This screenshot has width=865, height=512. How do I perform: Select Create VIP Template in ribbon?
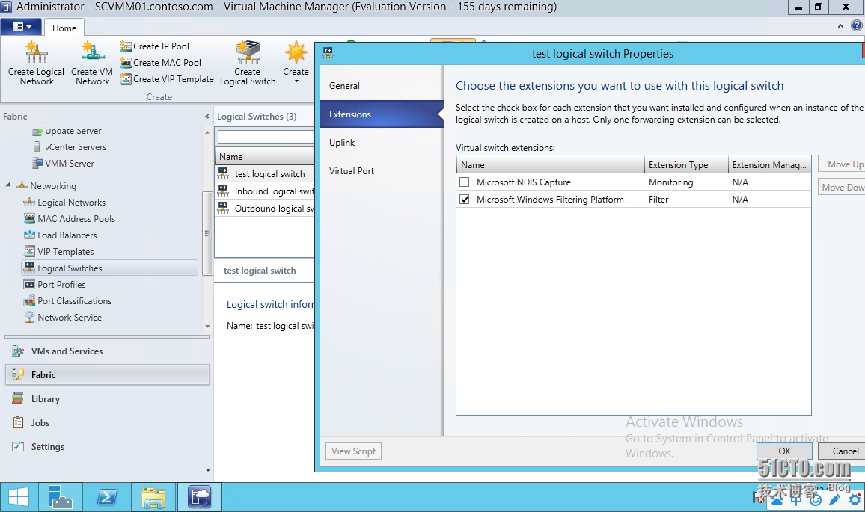point(167,79)
